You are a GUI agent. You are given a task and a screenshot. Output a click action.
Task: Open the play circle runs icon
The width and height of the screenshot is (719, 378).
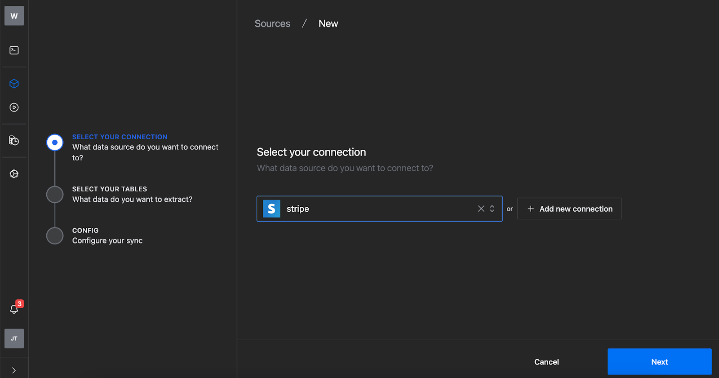click(x=14, y=107)
